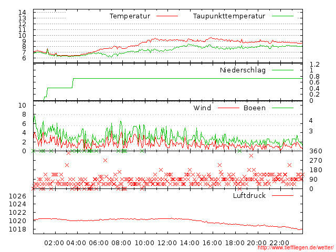
Task: Click the 1026 pressure axis label
Action: pos(17,196)
